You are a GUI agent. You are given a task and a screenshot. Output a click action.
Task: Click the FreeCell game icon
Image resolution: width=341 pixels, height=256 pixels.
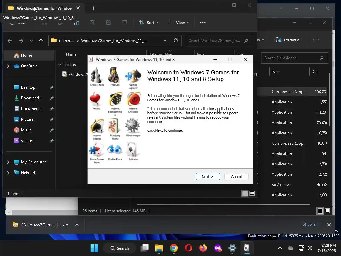114,75
